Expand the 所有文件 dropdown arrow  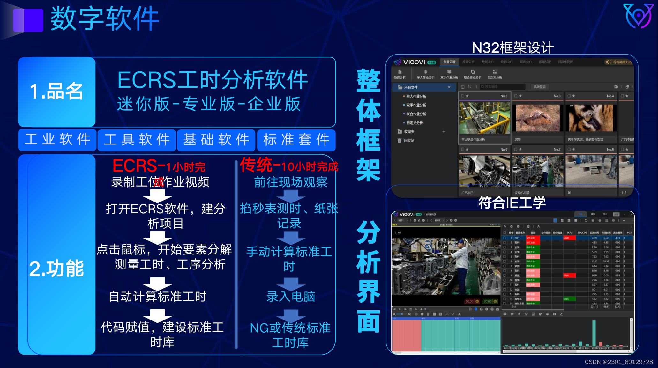tap(449, 87)
